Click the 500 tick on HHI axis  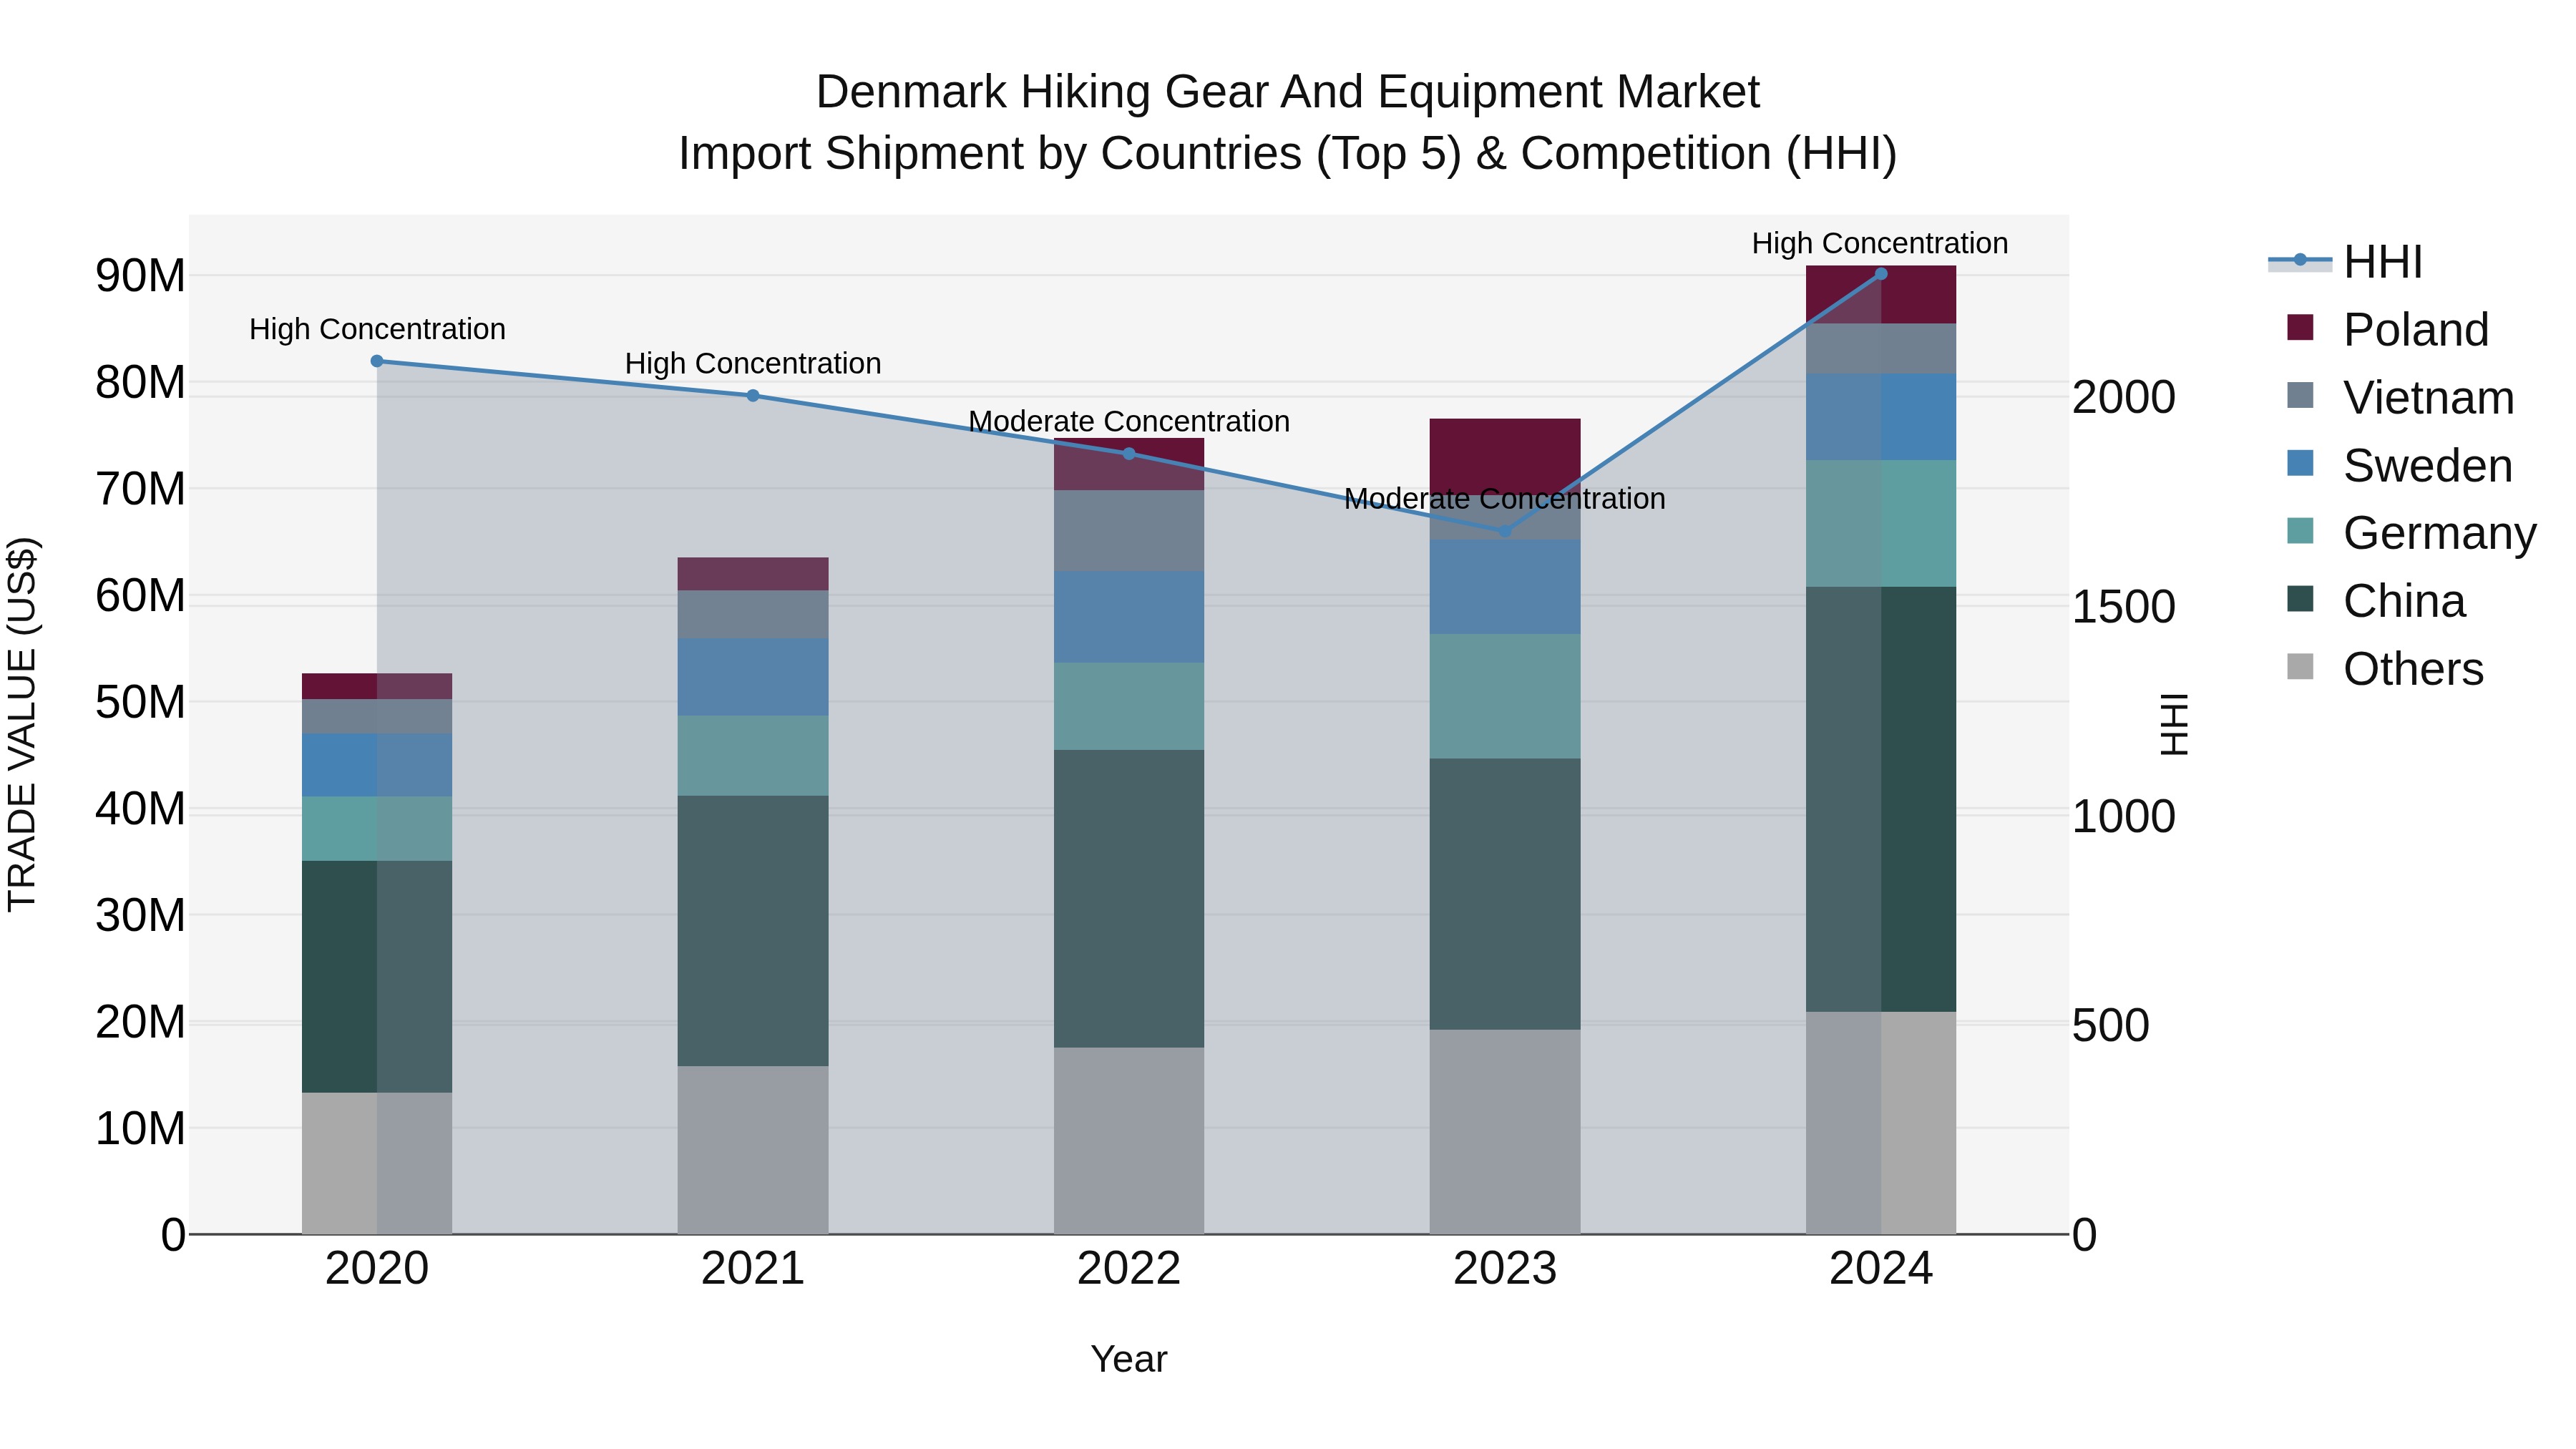(x=2110, y=1025)
